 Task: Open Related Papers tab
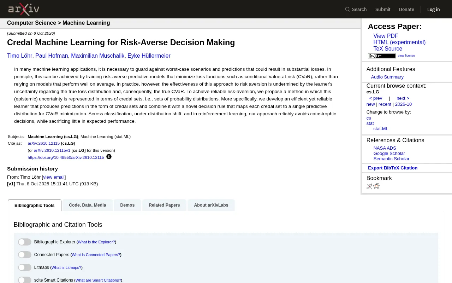coord(164,205)
